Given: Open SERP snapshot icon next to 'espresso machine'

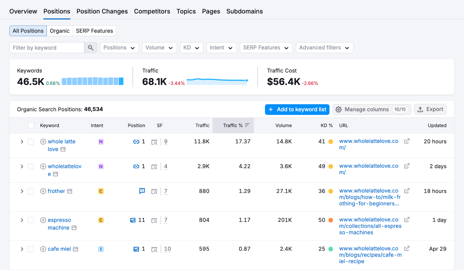Looking at the screenshot, I should [x=74, y=228].
